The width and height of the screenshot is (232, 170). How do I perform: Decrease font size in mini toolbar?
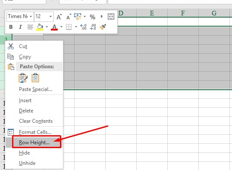(x=69, y=17)
